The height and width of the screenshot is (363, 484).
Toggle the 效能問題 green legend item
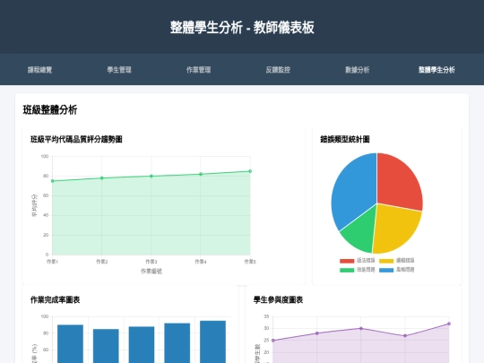[x=357, y=270]
